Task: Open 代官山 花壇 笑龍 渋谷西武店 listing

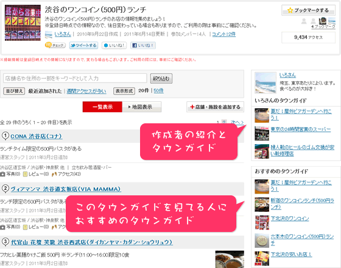Action: (92, 242)
